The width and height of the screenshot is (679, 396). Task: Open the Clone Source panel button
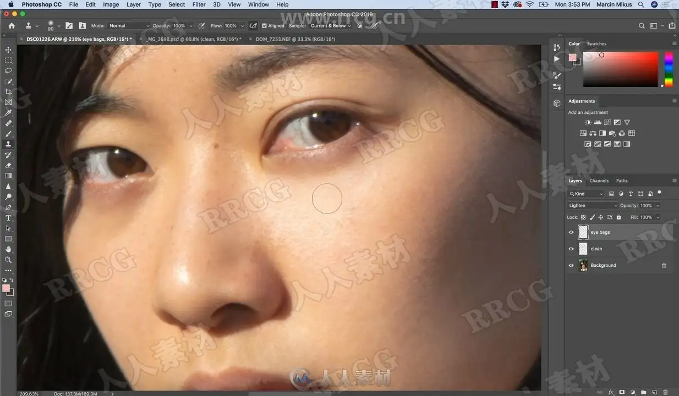82,26
